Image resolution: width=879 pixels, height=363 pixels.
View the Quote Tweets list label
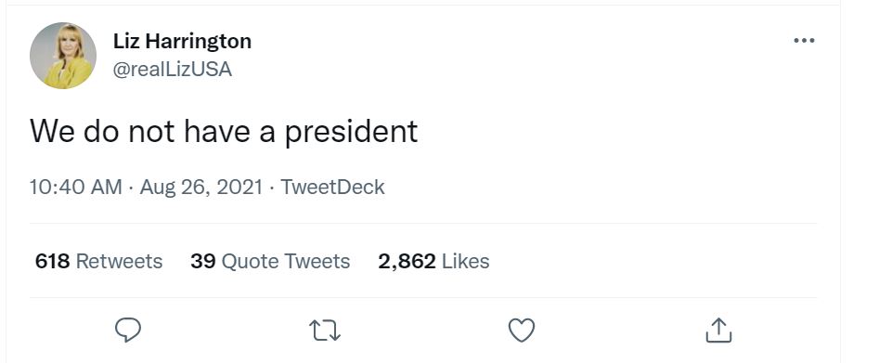click(286, 262)
